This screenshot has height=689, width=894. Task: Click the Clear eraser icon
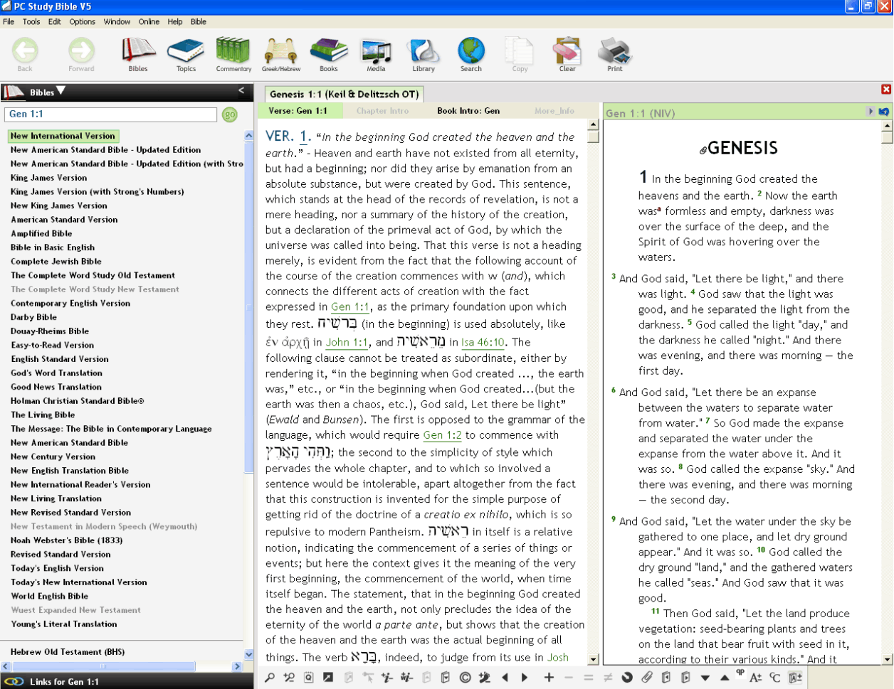coord(567,55)
